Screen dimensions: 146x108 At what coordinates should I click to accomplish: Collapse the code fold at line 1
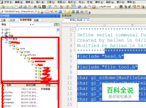point(74,30)
